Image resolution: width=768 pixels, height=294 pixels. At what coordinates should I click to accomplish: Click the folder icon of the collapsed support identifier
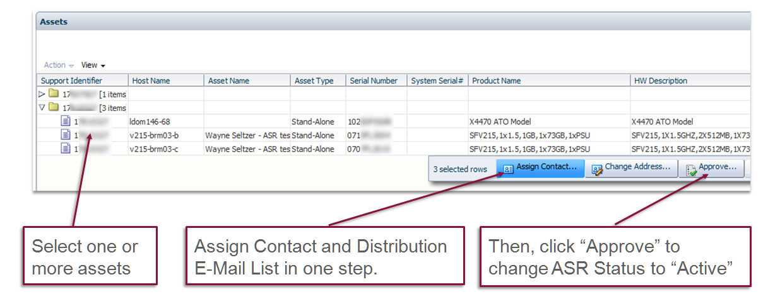54,94
